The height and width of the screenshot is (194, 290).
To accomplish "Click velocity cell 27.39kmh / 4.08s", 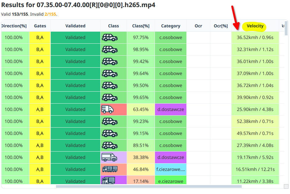I will (x=255, y=145).
